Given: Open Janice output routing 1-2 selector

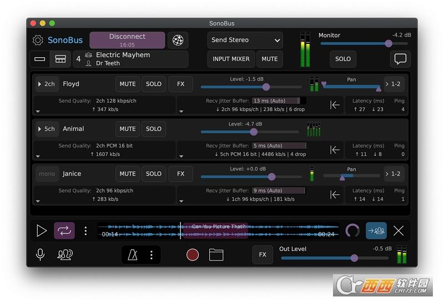Looking at the screenshot, I should [394, 174].
